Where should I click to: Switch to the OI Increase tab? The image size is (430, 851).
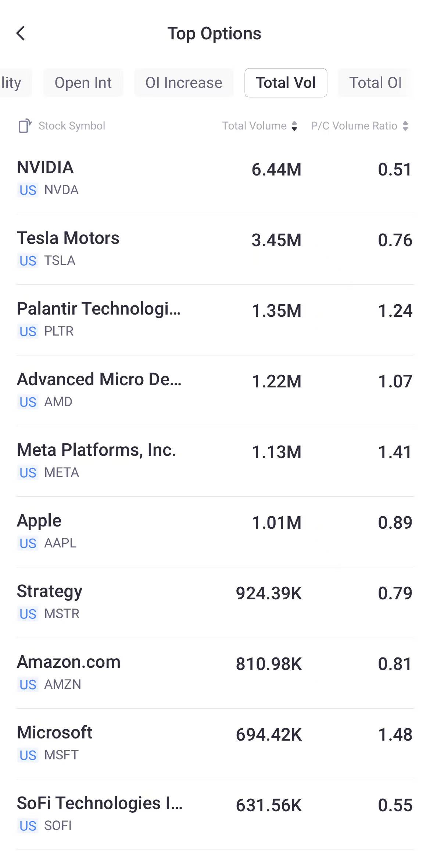(x=184, y=83)
